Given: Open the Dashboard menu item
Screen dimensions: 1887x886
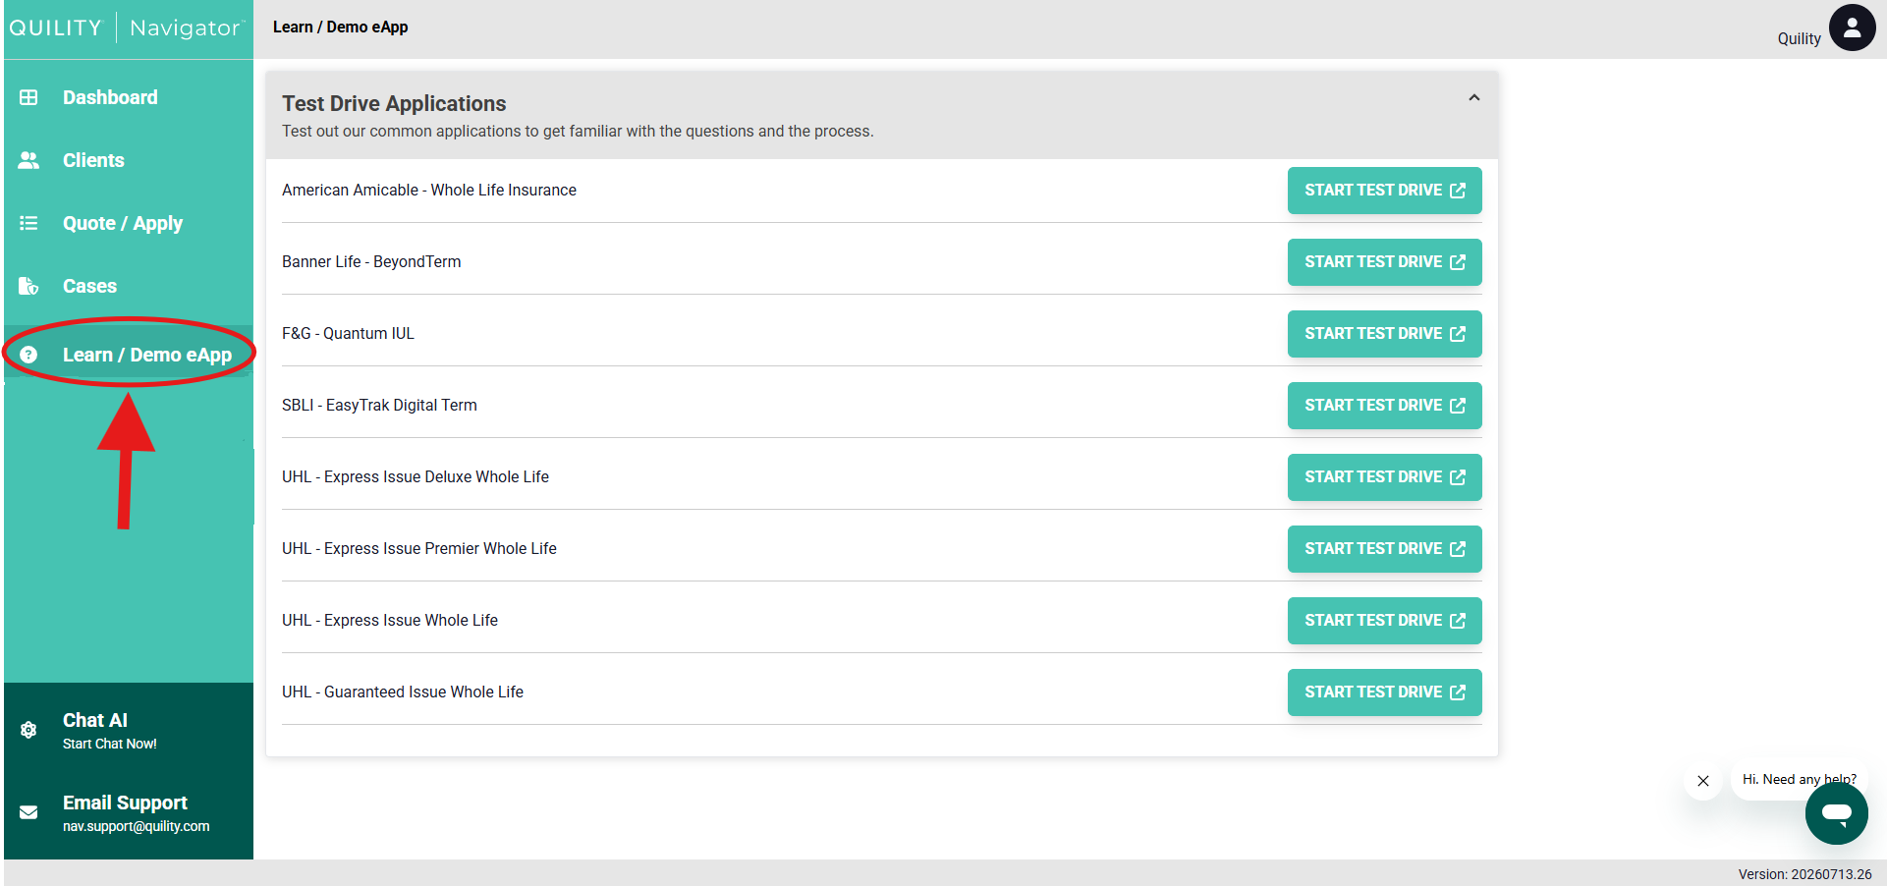Looking at the screenshot, I should (129, 97).
